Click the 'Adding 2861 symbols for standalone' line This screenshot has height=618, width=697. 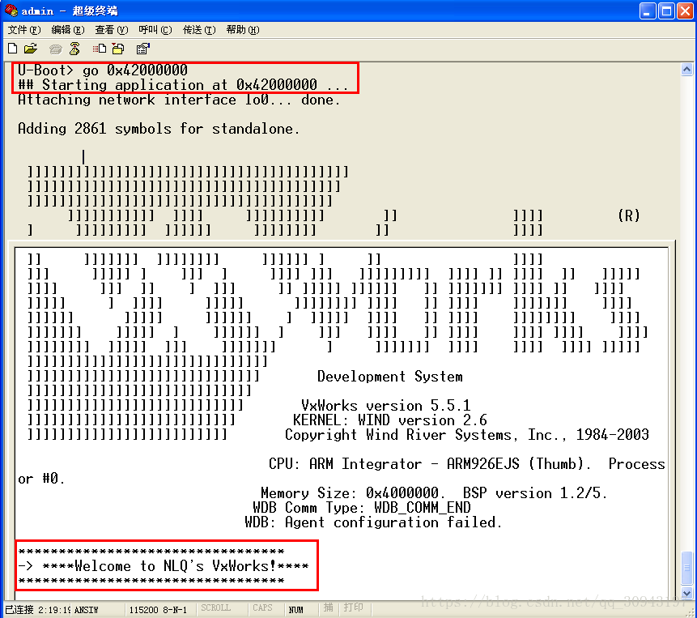159,129
